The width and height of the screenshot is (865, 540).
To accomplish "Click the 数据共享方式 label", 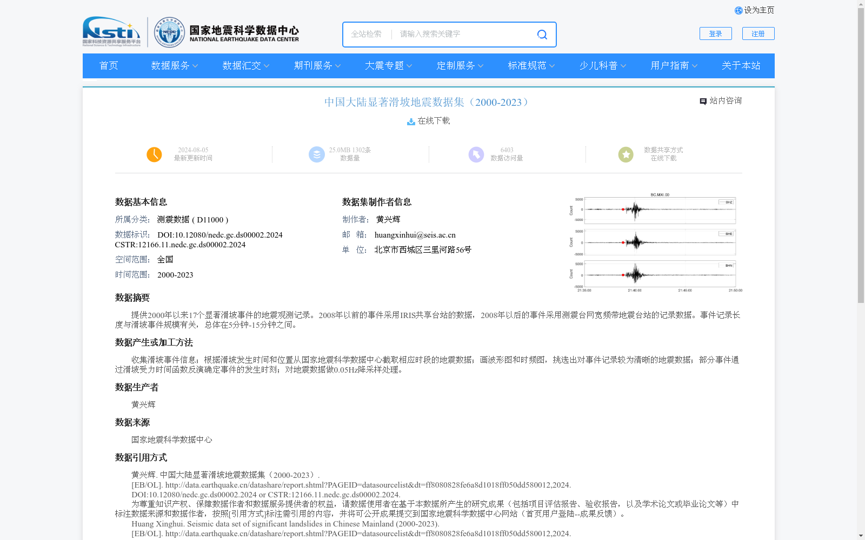I will [x=663, y=150].
